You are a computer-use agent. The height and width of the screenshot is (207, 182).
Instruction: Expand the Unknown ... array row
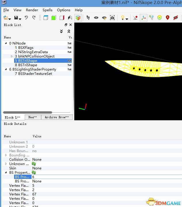tap(6, 164)
